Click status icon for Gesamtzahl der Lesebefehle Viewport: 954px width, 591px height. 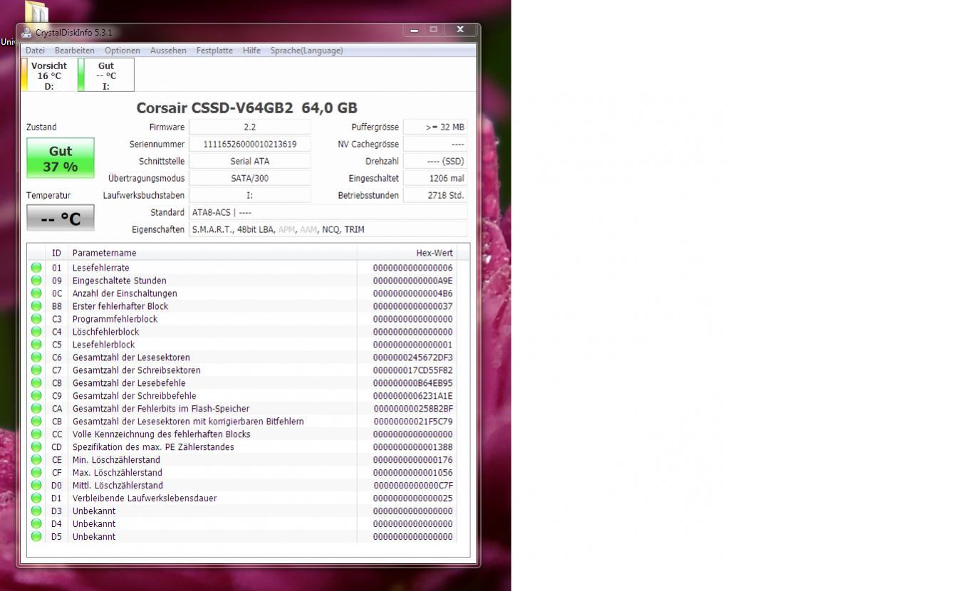[36, 383]
